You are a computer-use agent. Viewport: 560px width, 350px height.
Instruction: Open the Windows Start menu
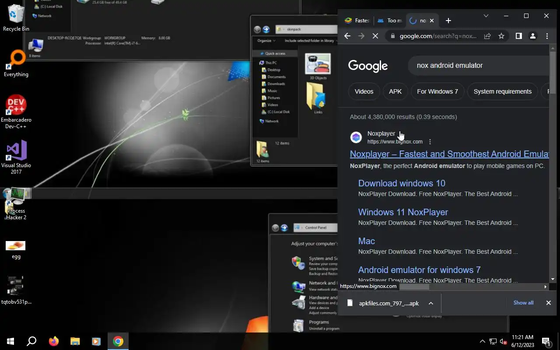click(x=10, y=341)
